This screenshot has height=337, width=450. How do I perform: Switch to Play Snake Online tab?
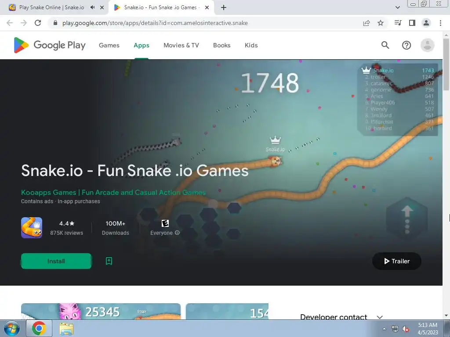(x=52, y=7)
